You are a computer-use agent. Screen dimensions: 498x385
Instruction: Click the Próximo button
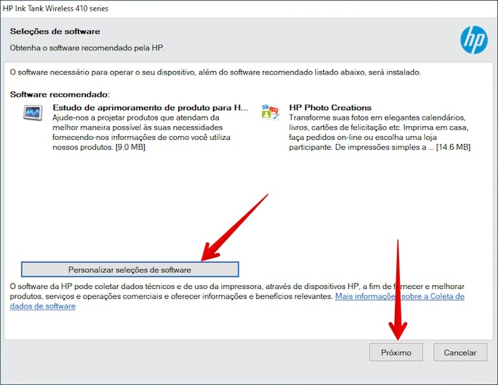(396, 352)
